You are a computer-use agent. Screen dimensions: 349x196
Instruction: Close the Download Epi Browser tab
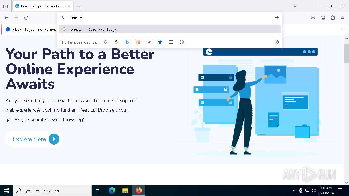point(69,6)
